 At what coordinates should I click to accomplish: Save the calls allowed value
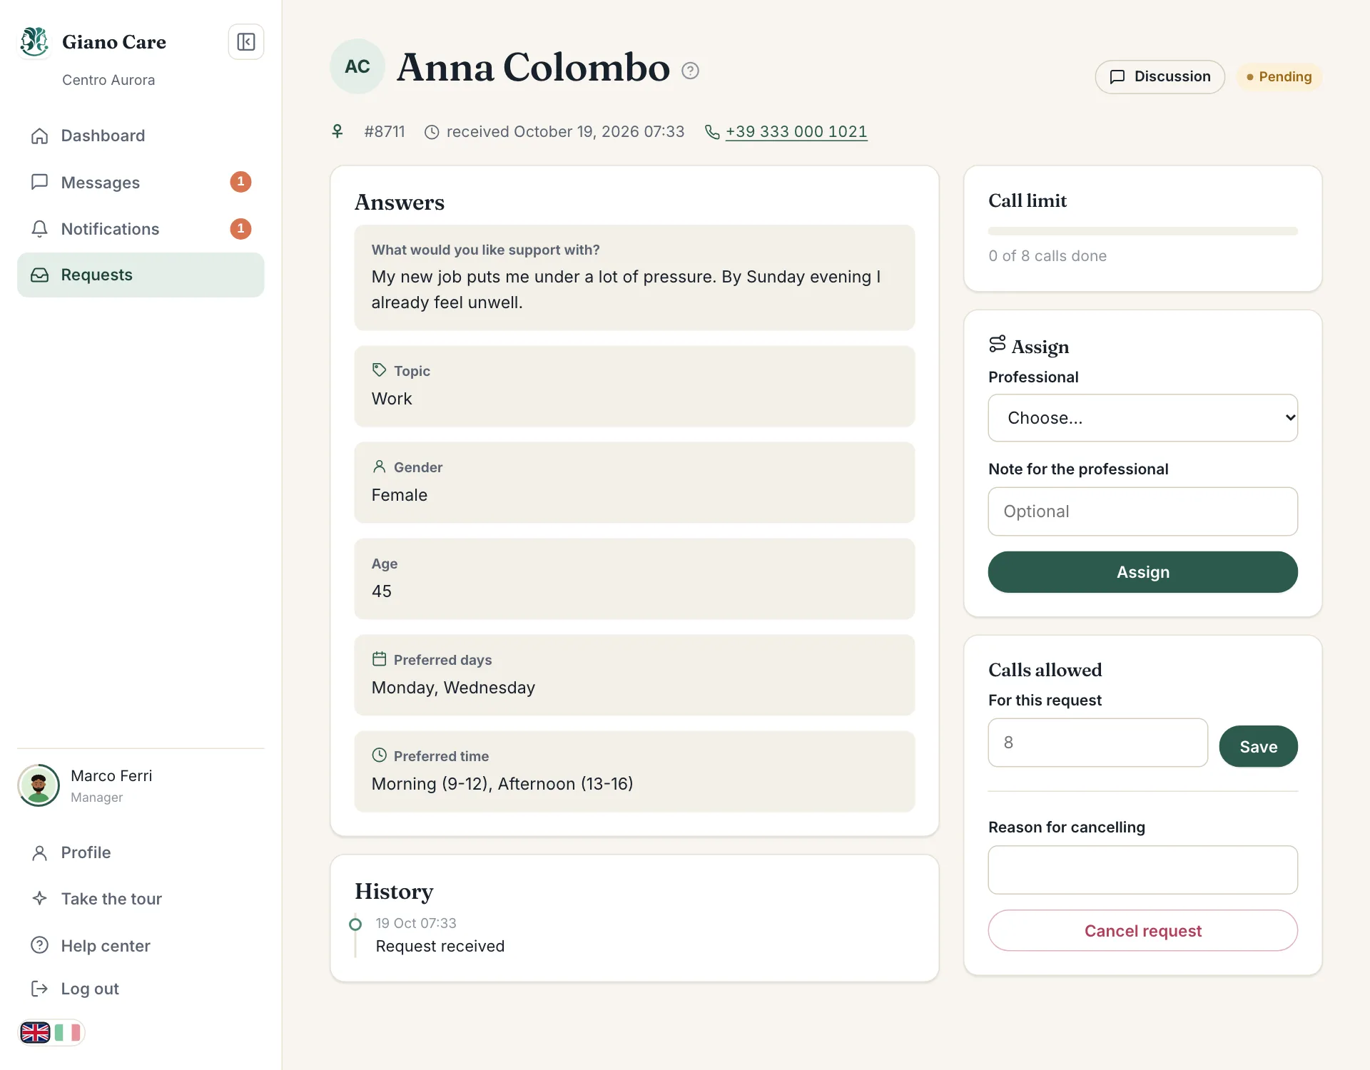pos(1258,746)
